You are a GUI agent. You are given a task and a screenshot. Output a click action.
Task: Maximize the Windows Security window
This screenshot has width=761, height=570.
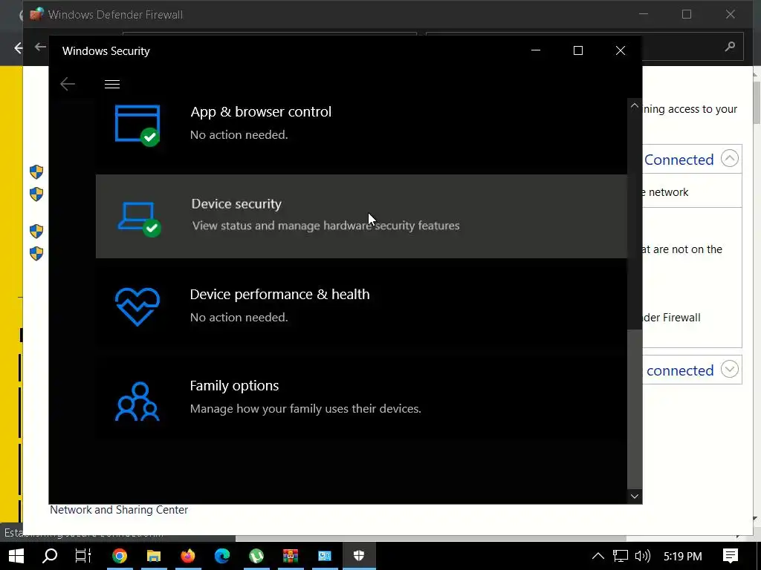point(577,50)
